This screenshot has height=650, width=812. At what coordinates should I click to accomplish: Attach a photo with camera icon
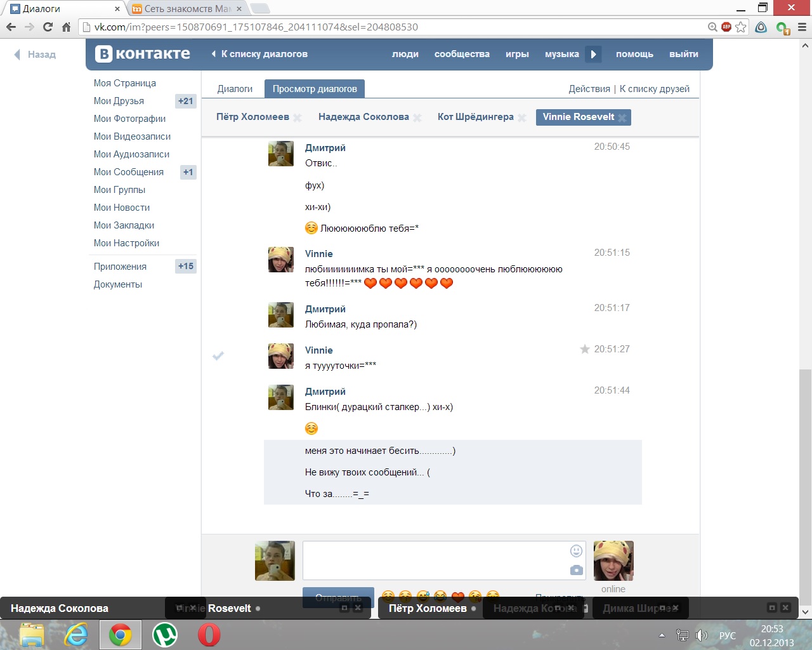click(576, 570)
